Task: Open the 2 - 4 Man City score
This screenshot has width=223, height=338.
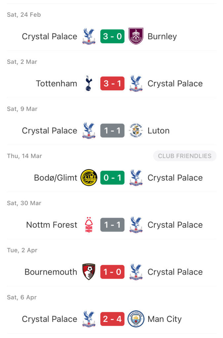Action: point(112,319)
